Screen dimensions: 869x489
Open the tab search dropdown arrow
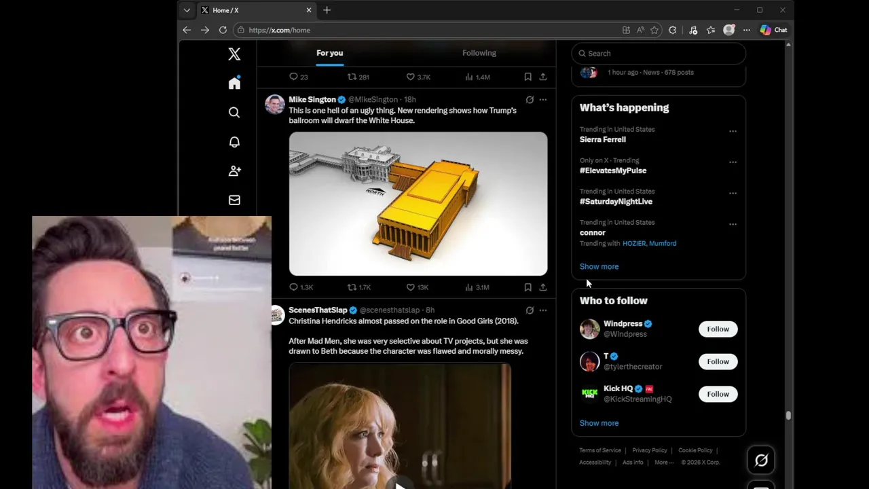pyautogui.click(x=187, y=10)
